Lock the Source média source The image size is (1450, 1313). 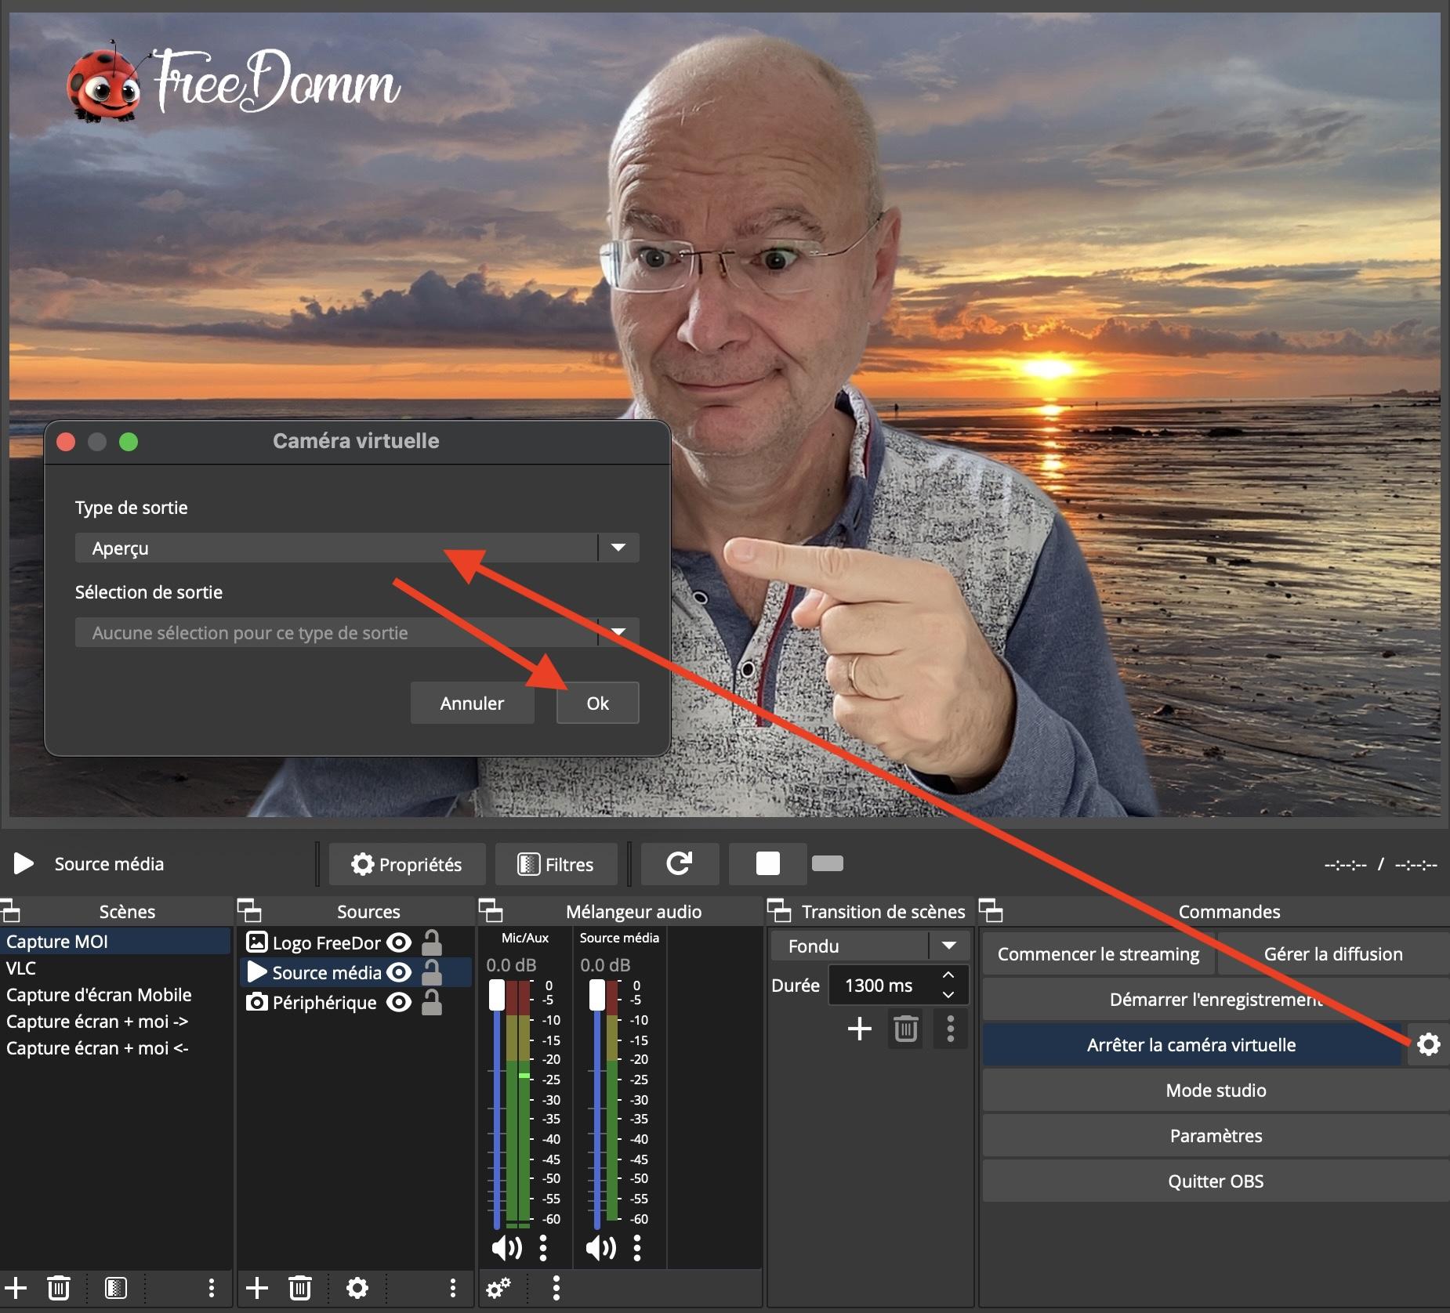(432, 973)
